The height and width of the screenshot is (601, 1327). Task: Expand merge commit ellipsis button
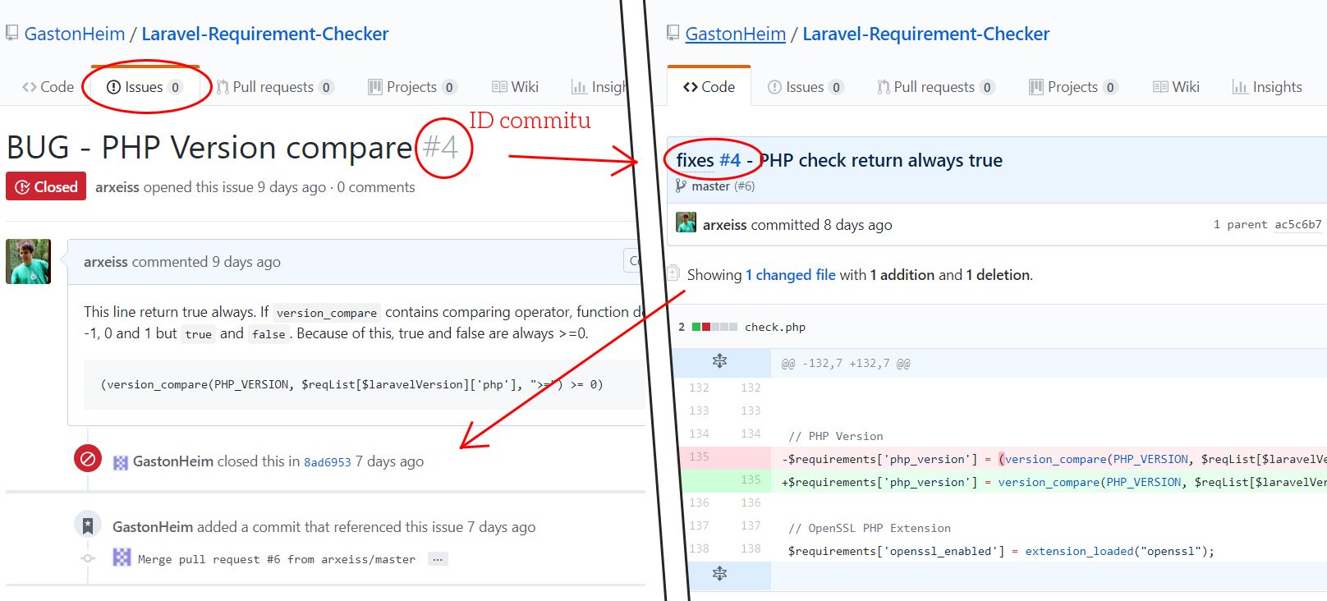[x=438, y=559]
